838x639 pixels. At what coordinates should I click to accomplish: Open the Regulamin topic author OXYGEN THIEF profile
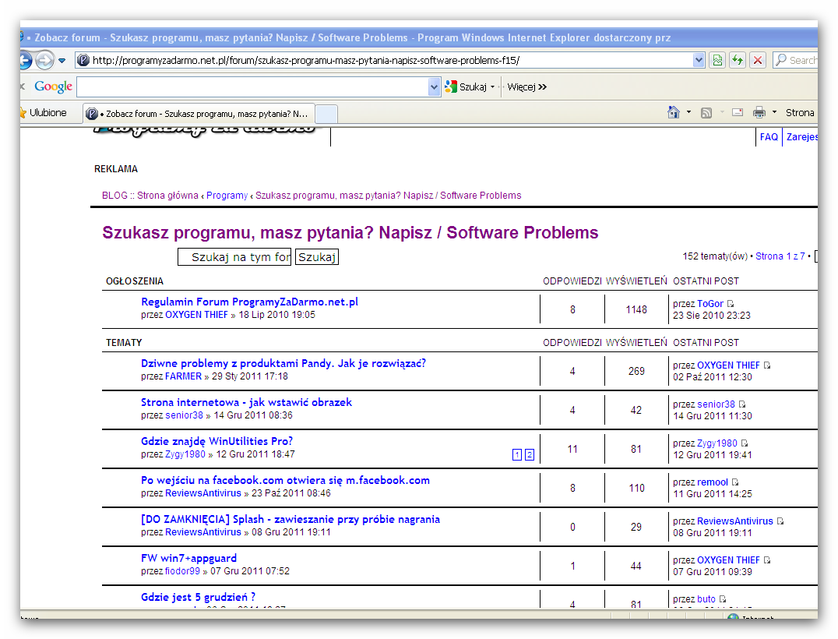click(196, 315)
